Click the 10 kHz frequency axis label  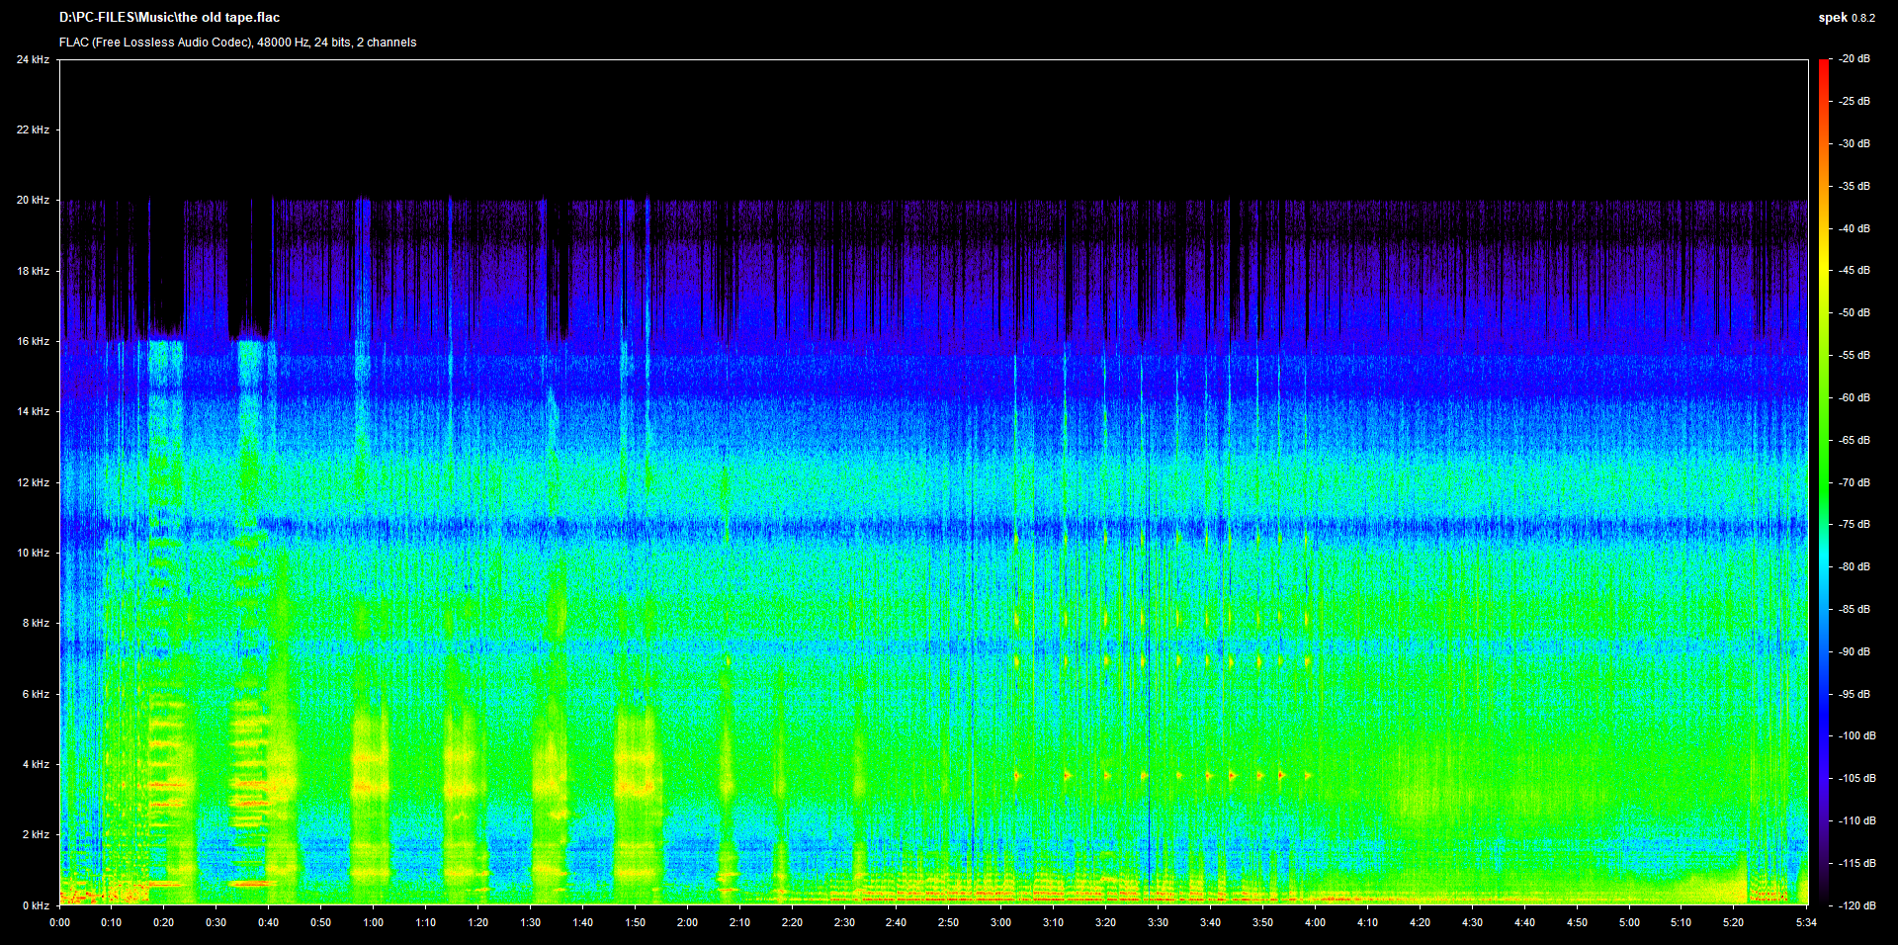[x=33, y=553]
